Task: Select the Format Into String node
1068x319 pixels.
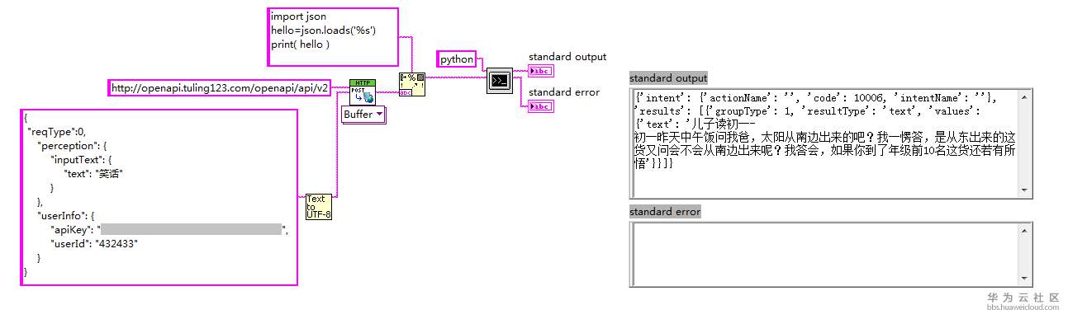Action: (x=411, y=83)
